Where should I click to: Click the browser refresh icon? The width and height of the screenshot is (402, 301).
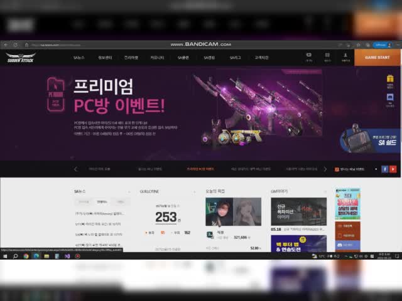point(16,45)
